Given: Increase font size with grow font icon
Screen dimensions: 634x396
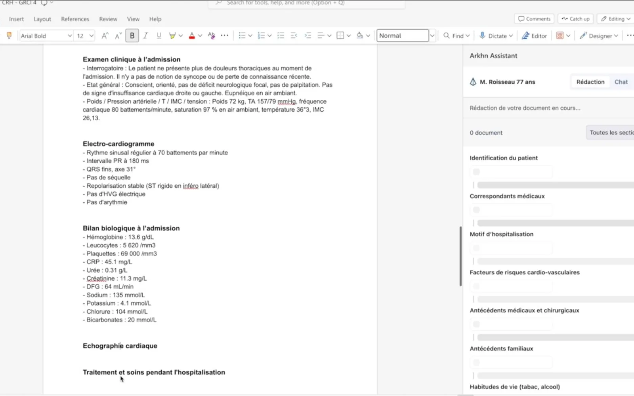Looking at the screenshot, I should (105, 36).
